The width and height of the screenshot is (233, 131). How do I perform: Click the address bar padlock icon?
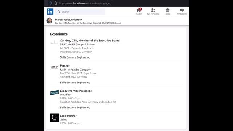coord(56,3)
